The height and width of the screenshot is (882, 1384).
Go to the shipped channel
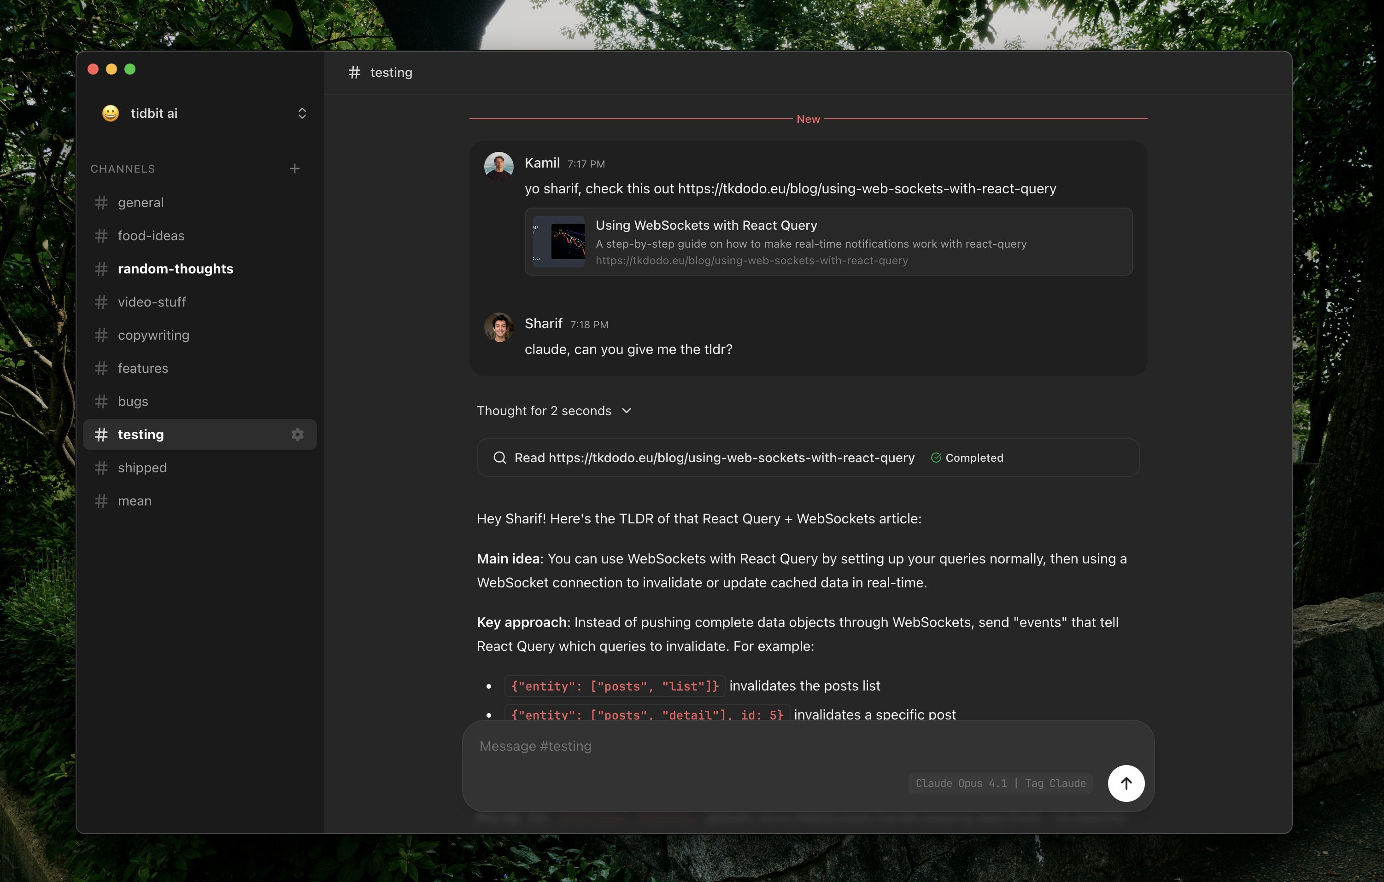pos(142,467)
